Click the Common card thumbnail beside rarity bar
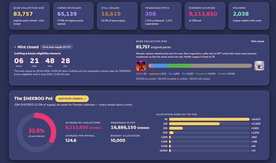Screen dimensions: 276x163 (x=259, y=66)
